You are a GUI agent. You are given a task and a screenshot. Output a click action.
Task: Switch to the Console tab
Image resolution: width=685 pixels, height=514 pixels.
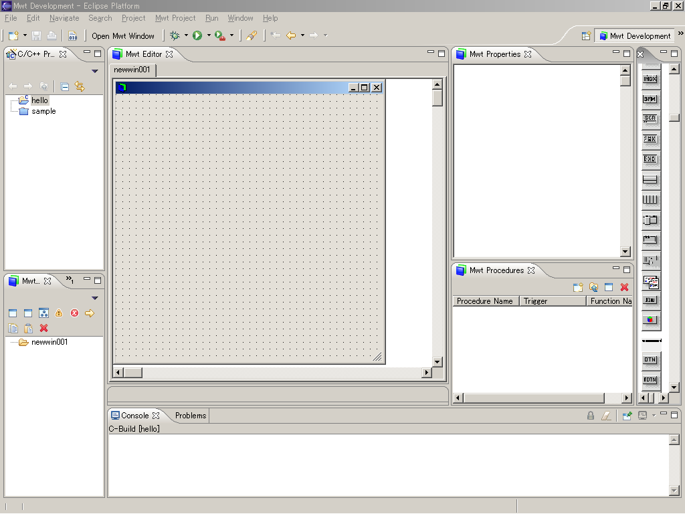pyautogui.click(x=135, y=416)
